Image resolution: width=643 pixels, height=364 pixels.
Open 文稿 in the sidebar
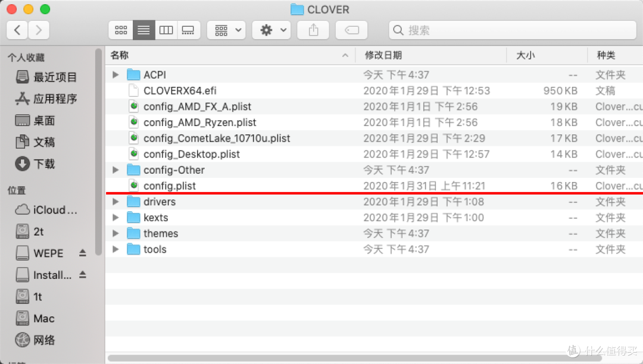[x=35, y=142]
